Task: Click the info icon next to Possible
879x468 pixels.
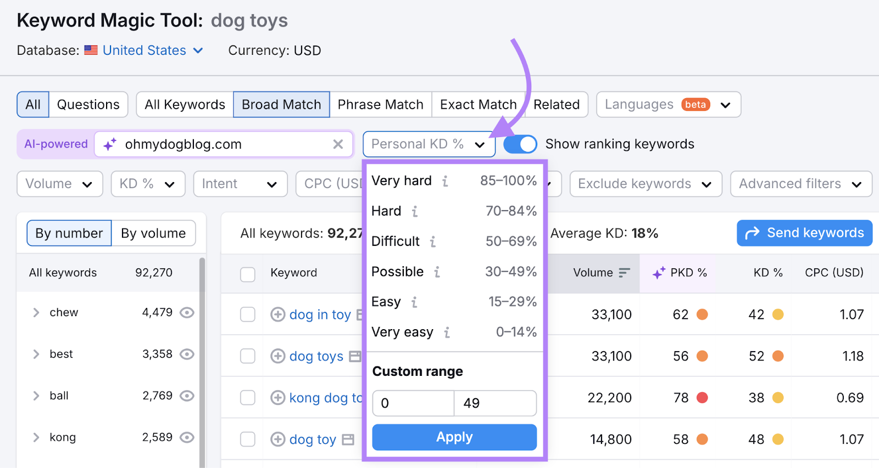Action: pyautogui.click(x=437, y=272)
